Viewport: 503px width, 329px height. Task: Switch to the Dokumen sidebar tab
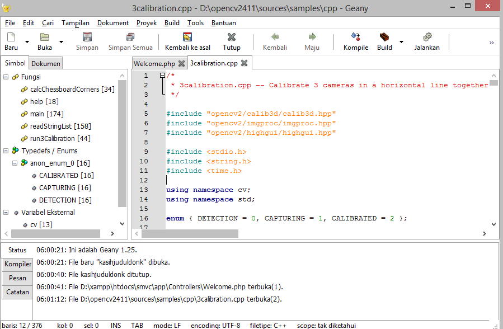tap(45, 63)
